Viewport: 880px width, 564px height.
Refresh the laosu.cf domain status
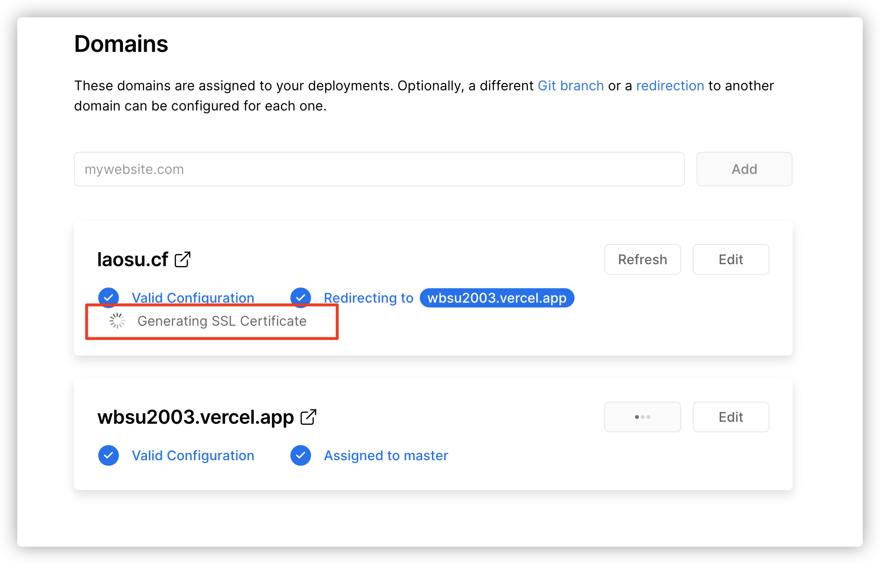point(642,259)
